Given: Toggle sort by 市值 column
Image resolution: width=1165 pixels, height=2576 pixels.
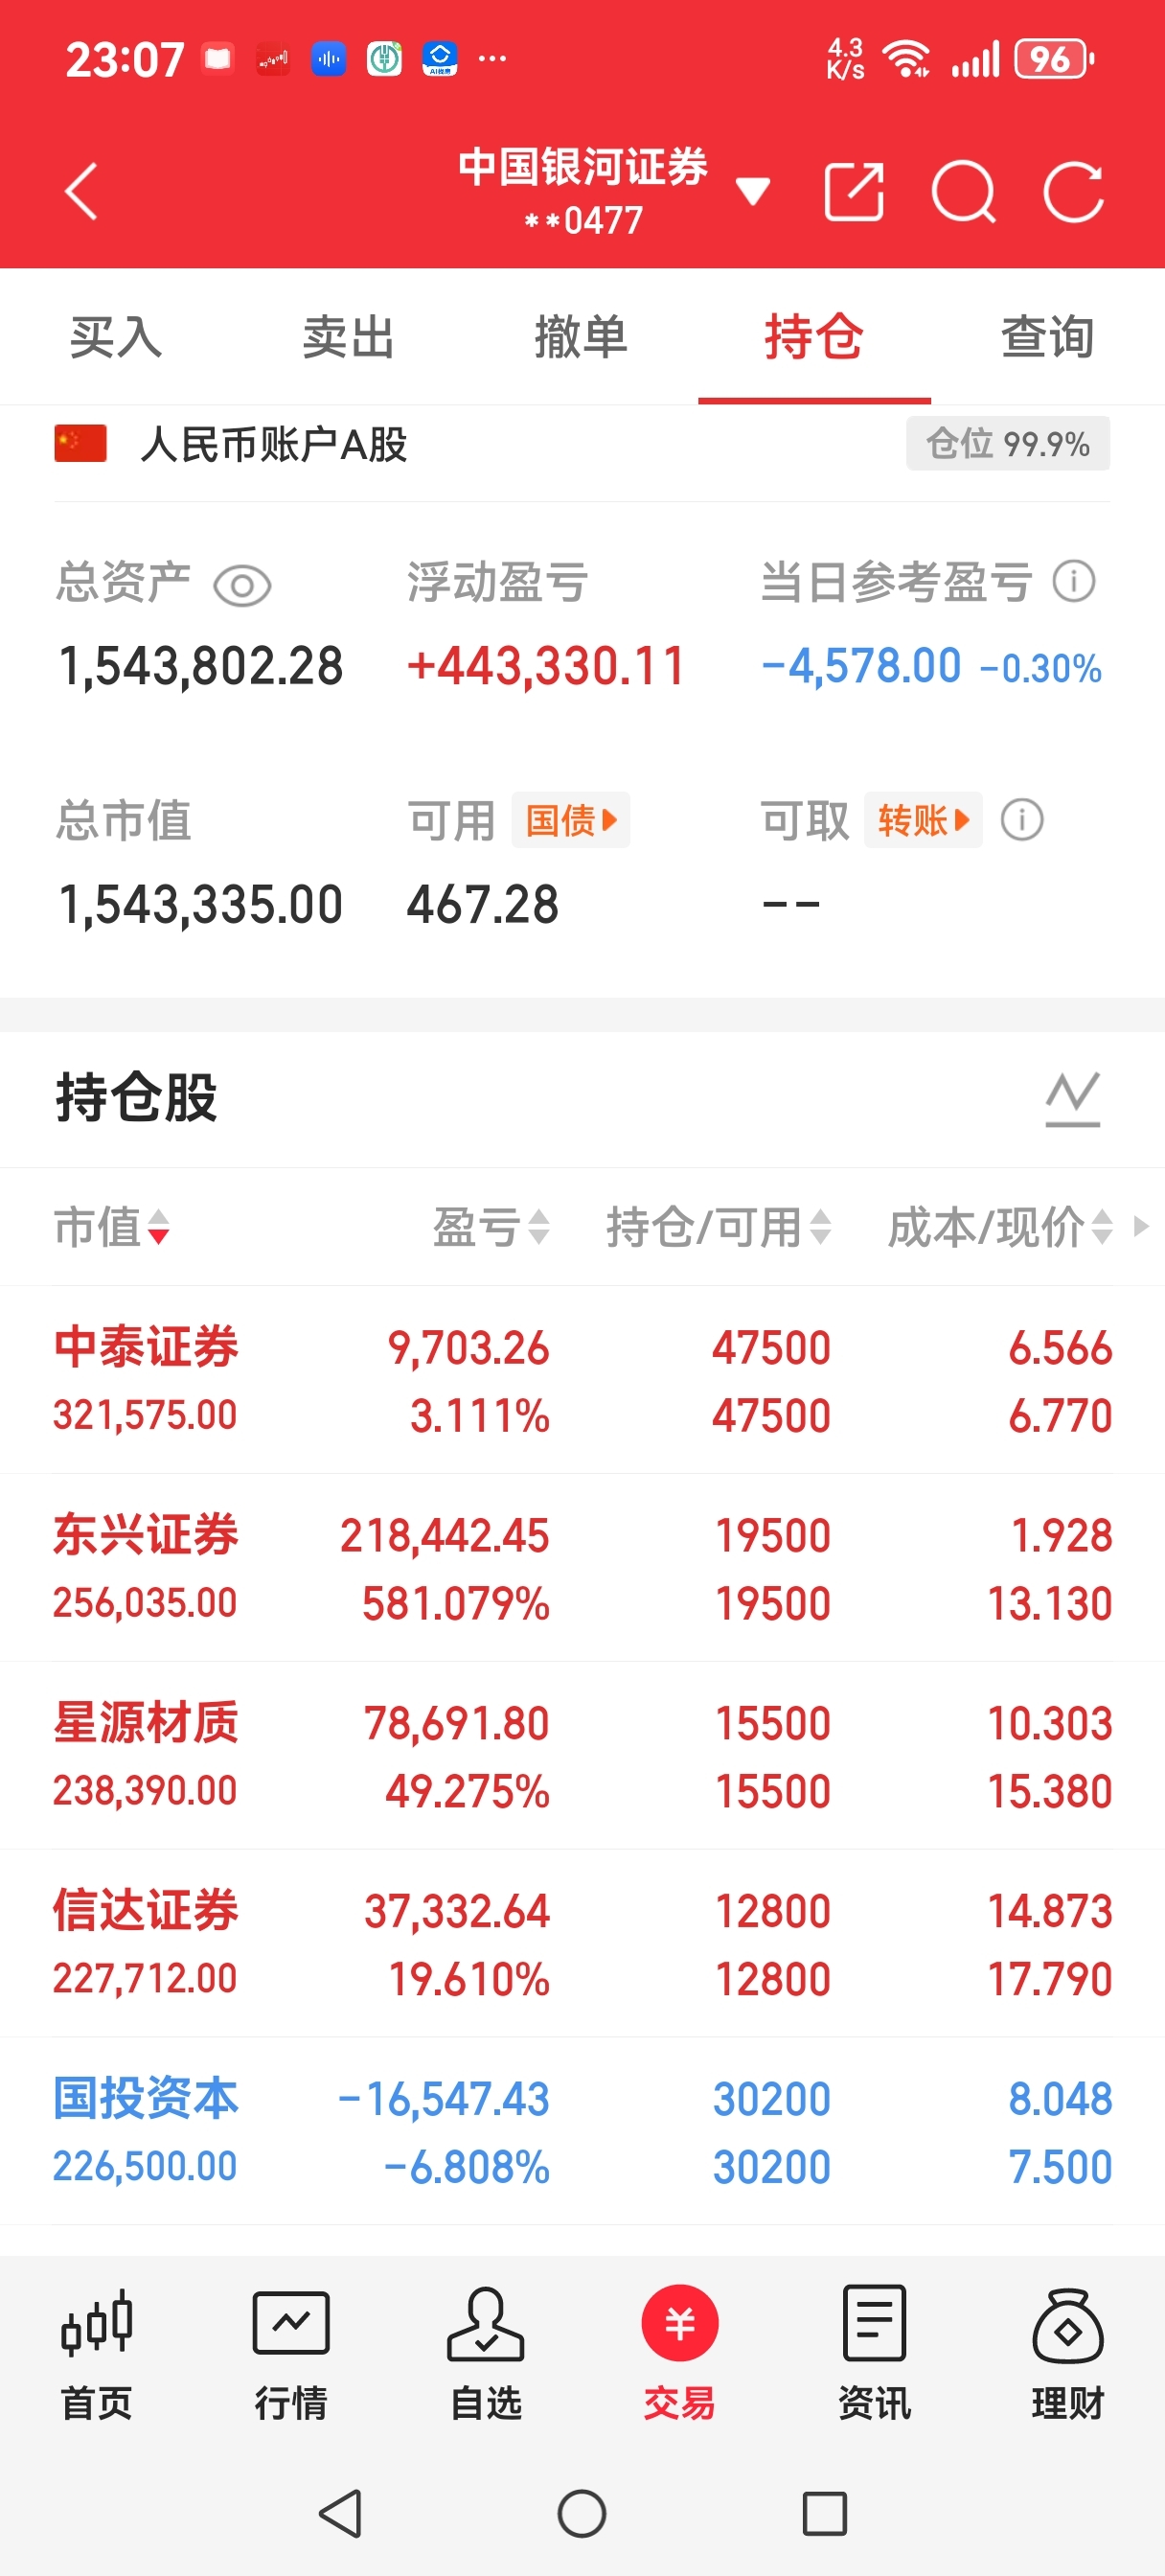Looking at the screenshot, I should 111,1227.
